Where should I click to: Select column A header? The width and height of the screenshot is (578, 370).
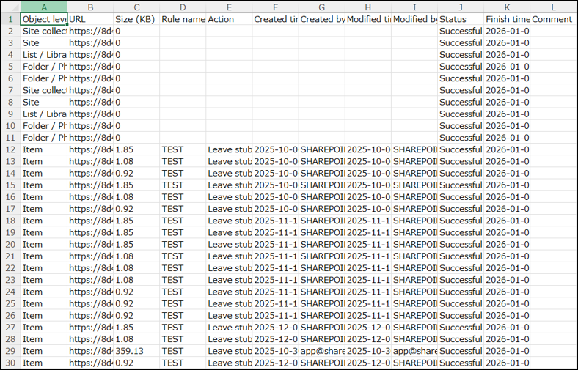(x=43, y=7)
